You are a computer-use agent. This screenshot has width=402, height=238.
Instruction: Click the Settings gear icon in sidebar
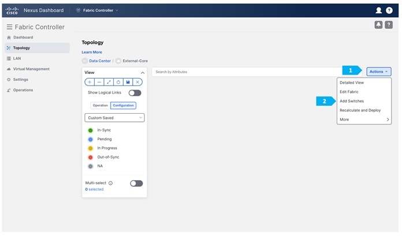[x=9, y=80]
